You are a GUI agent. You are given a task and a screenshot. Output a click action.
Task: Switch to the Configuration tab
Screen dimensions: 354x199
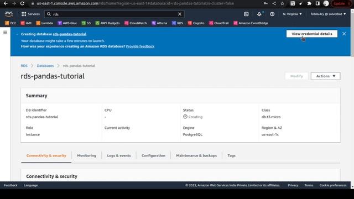click(153, 155)
